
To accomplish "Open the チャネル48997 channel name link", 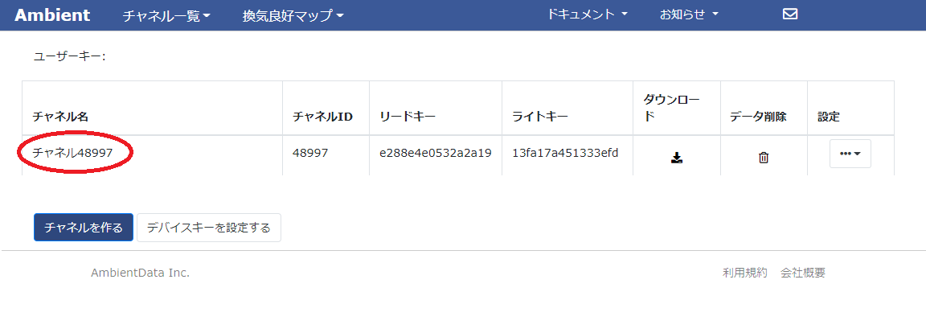I will pos(72,154).
